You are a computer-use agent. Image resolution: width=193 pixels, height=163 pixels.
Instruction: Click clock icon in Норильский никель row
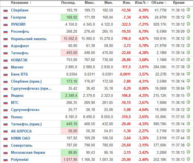[x=188, y=38]
